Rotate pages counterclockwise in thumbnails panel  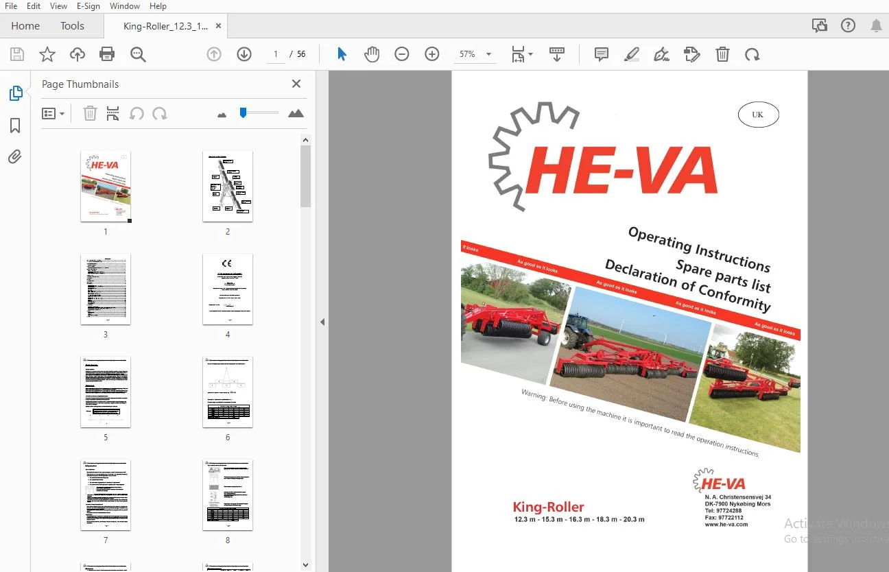137,114
